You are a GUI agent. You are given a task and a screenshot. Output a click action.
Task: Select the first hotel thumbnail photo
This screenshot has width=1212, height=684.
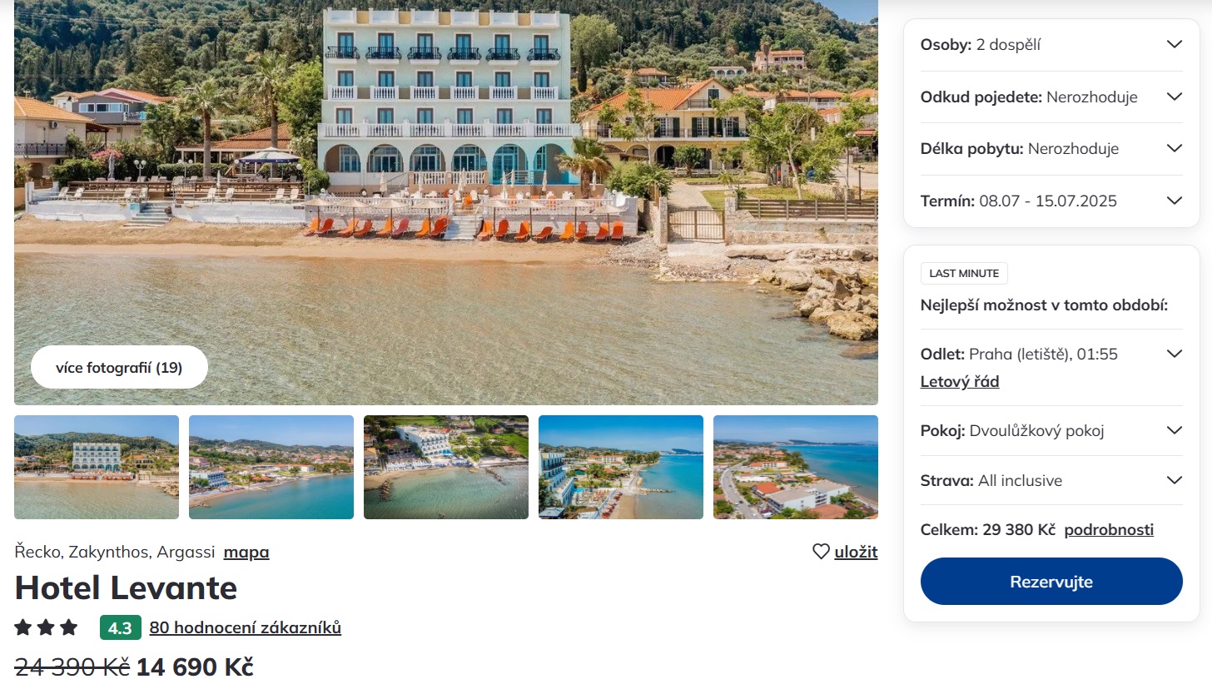click(97, 467)
